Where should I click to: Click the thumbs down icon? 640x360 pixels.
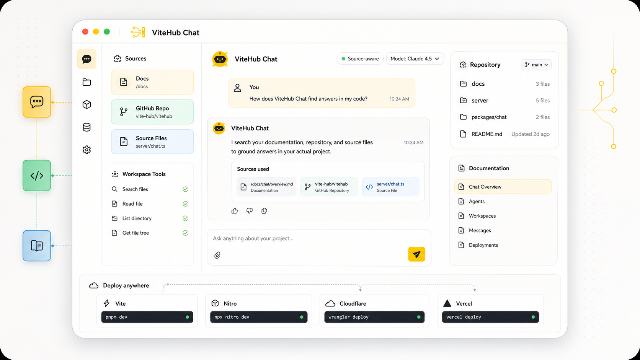pyautogui.click(x=250, y=211)
